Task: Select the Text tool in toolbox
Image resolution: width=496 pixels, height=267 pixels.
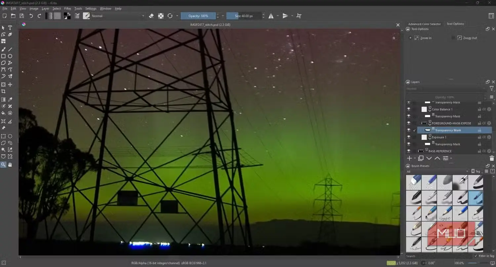Action: [10, 28]
